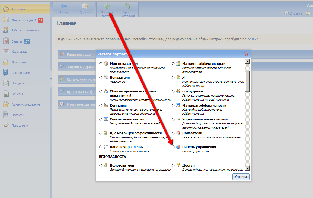Click the catalog dialog scrollbar thumb
The image size is (313, 198).
(247, 81)
